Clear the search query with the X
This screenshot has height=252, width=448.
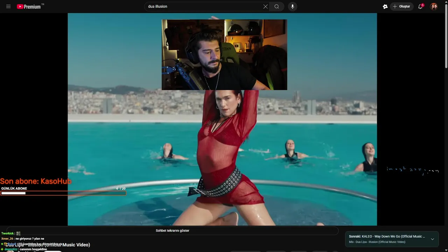pyautogui.click(x=265, y=6)
